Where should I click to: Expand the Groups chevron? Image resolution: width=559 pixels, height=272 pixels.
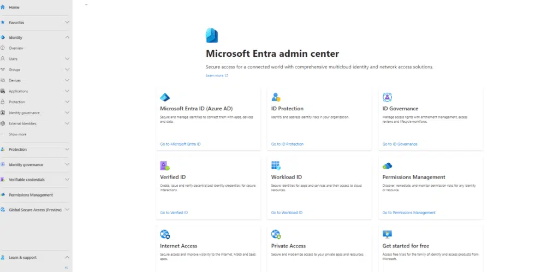pos(67,69)
